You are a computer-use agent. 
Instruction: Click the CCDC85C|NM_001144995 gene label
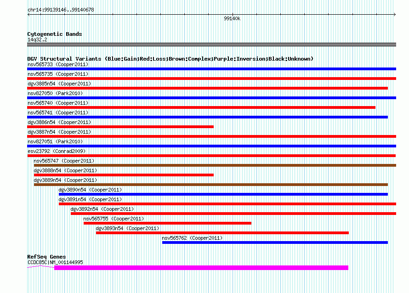click(x=55, y=262)
